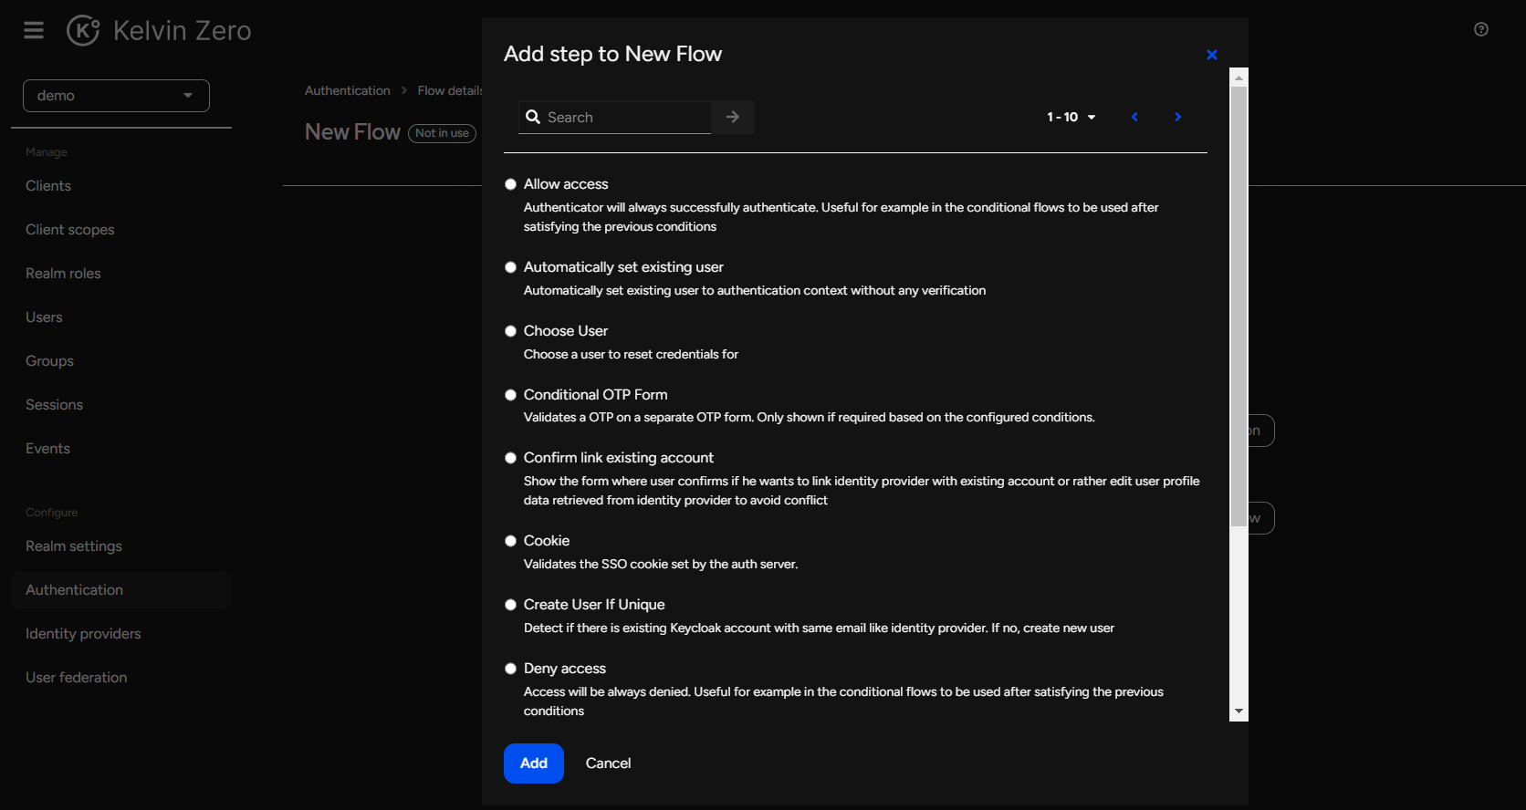Go to next page of steps
The image size is (1526, 810).
(x=1178, y=117)
